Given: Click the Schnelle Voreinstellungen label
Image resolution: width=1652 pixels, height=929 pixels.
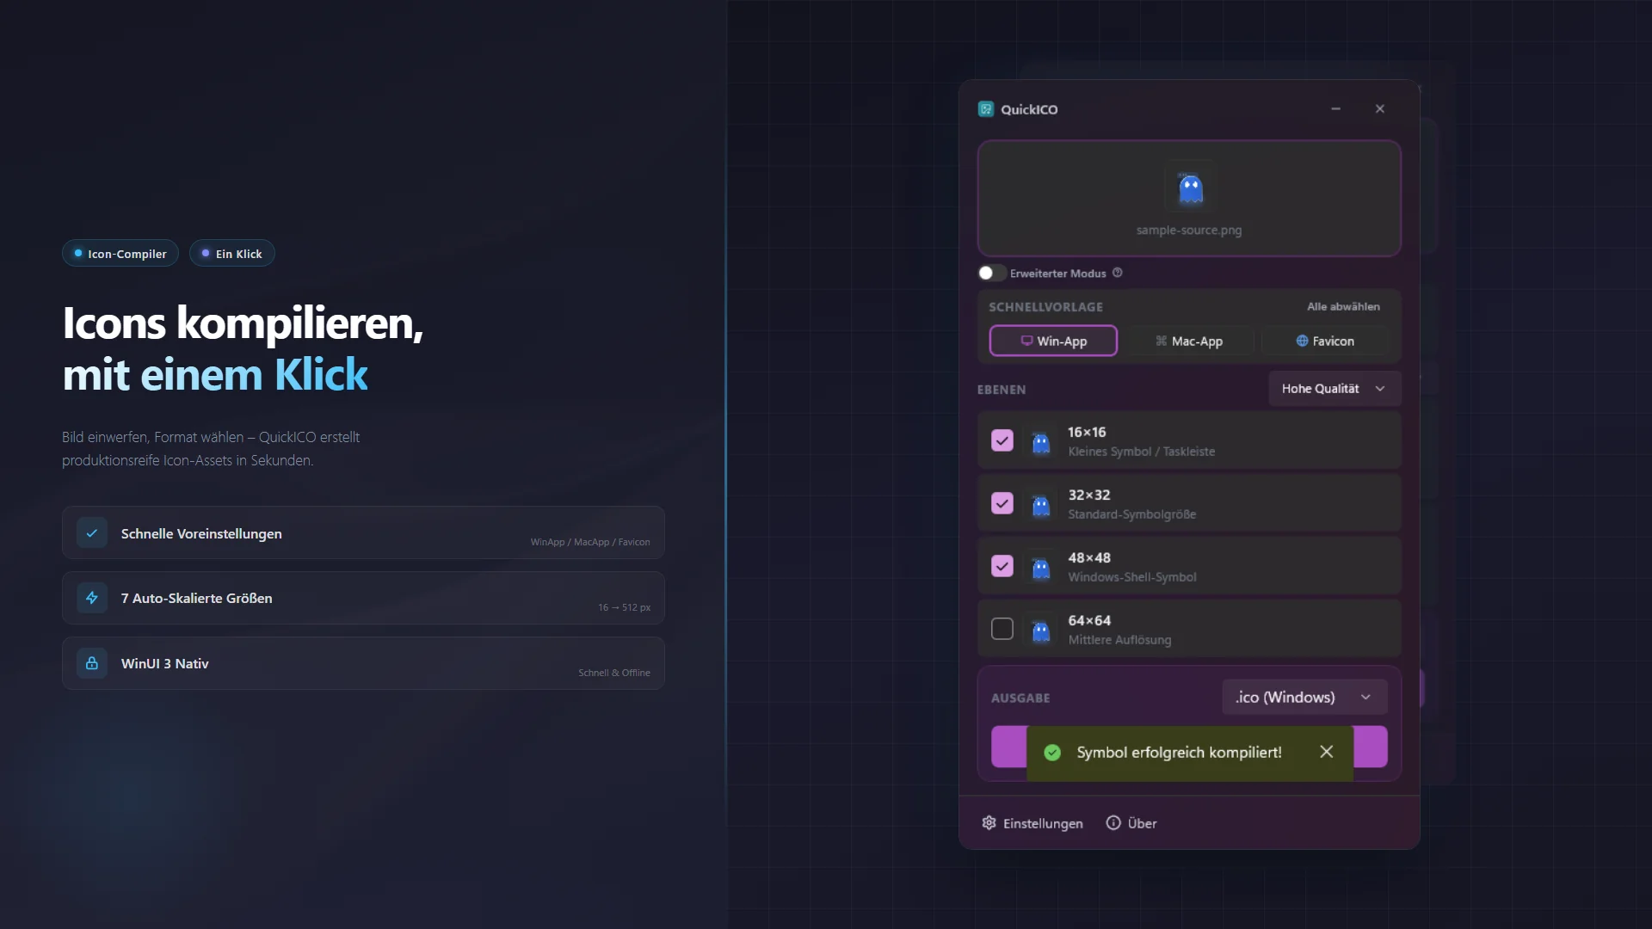Looking at the screenshot, I should [201, 533].
